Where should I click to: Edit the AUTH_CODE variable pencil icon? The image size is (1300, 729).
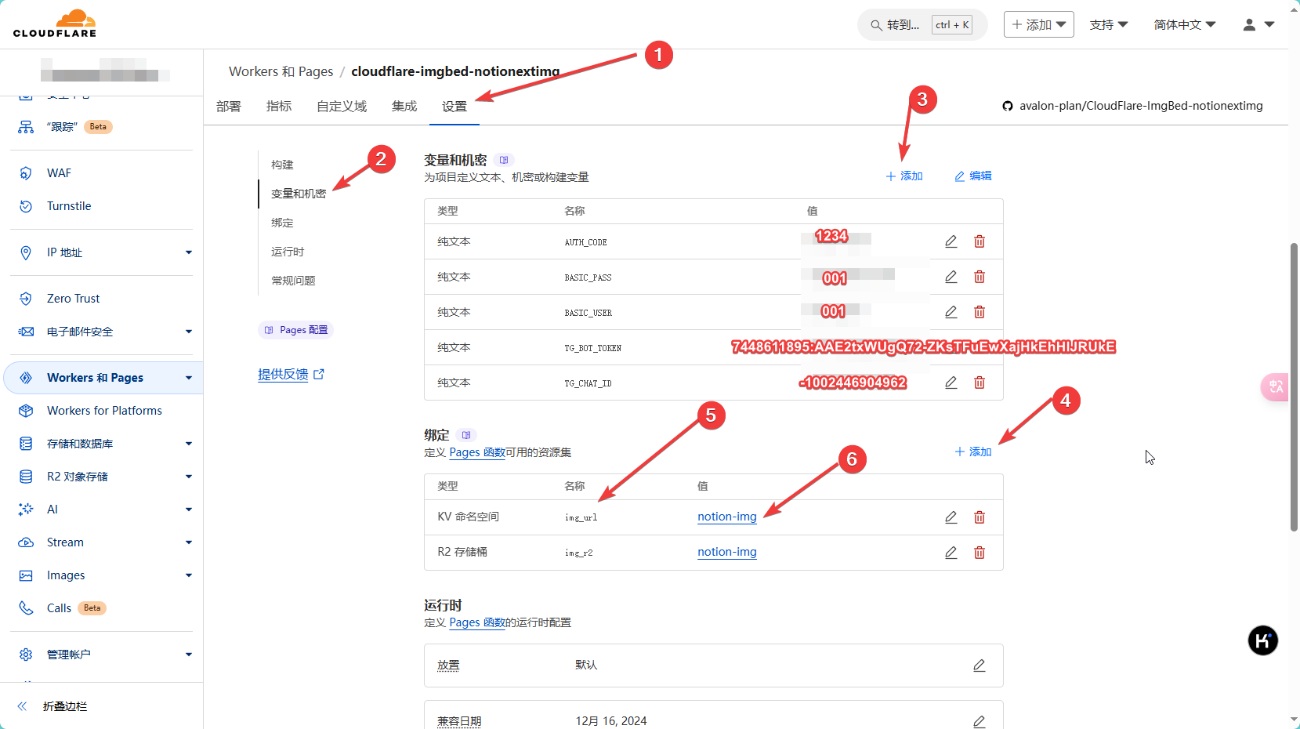pyautogui.click(x=951, y=241)
